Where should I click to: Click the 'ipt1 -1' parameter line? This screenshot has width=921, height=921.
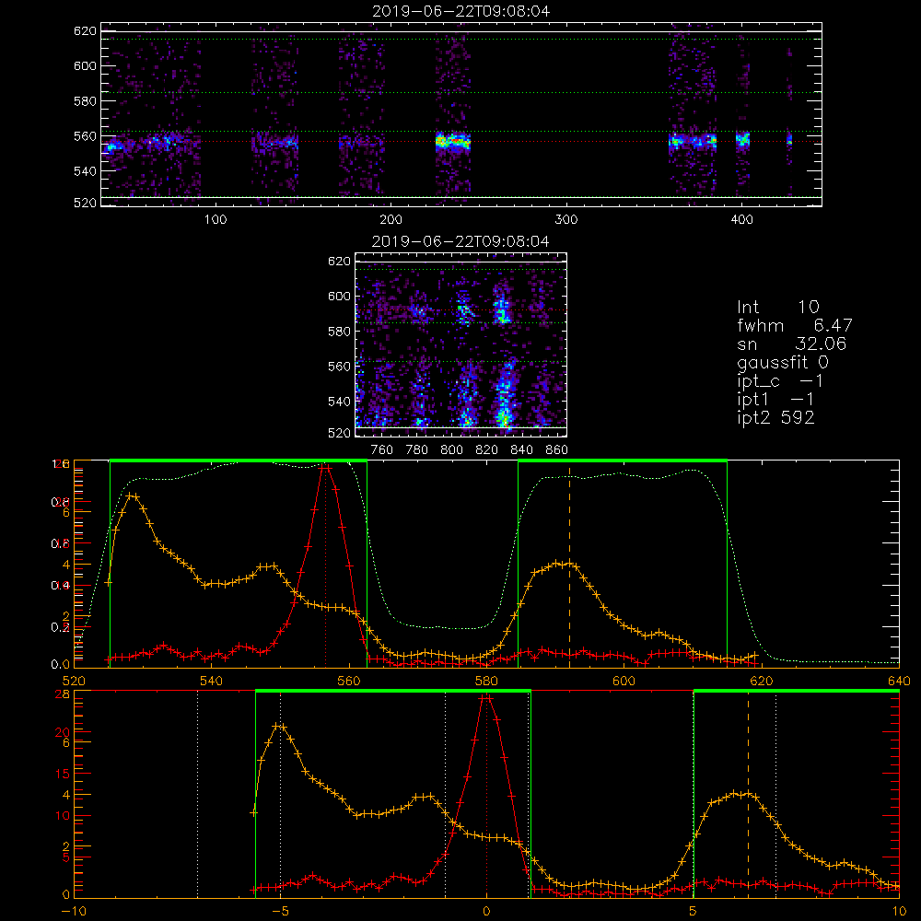(x=775, y=400)
